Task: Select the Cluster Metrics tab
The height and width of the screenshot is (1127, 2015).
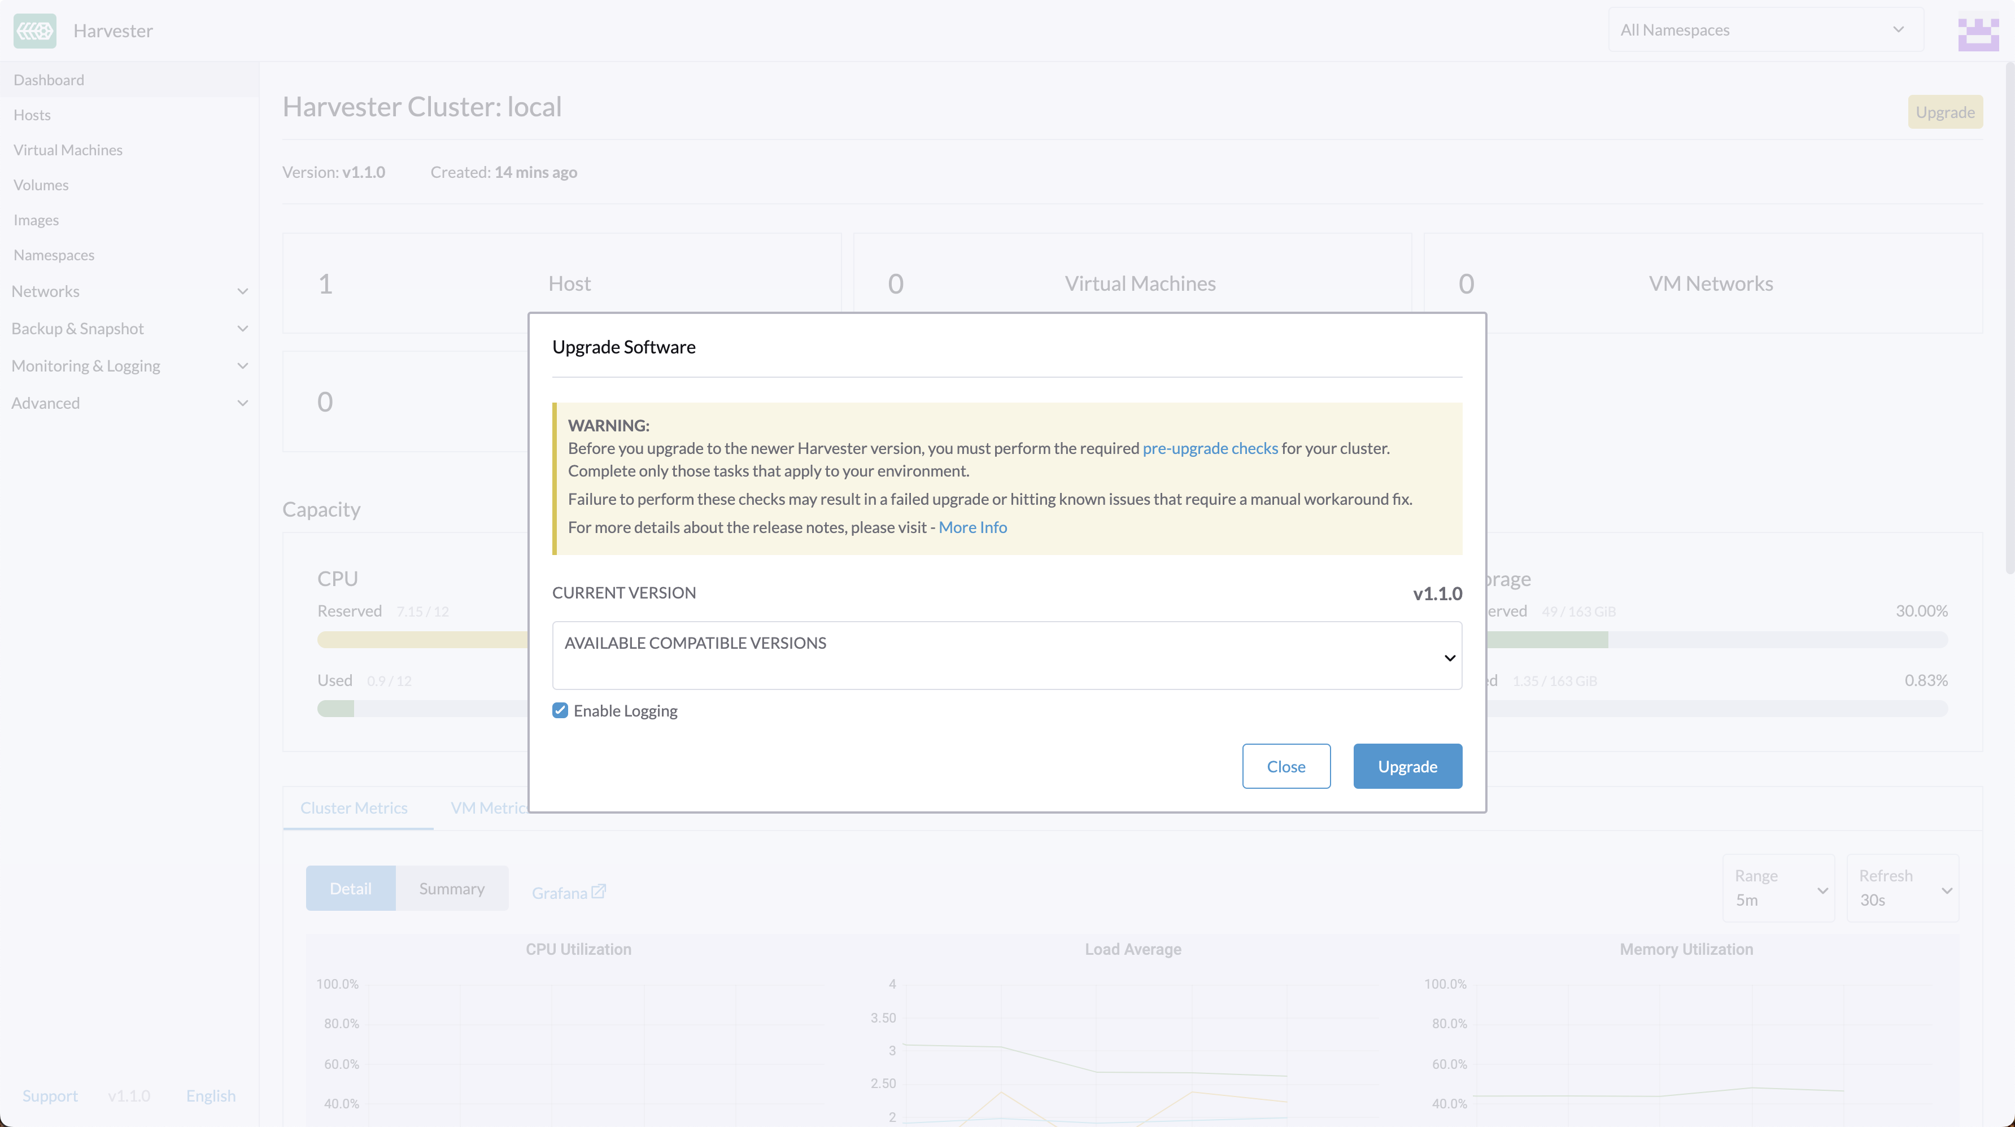Action: pos(354,807)
